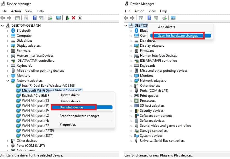Select Scan for hardware changes in right window menu
Screen dimensions: 230x159
click(x=181, y=36)
